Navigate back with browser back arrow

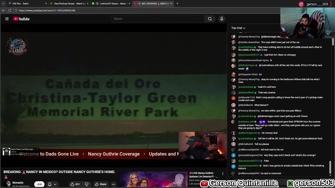click(x=3, y=10)
